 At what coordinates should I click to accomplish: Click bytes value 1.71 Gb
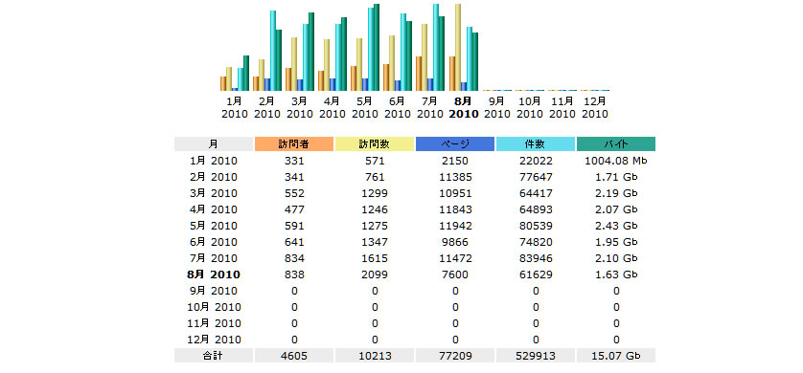[x=616, y=177]
